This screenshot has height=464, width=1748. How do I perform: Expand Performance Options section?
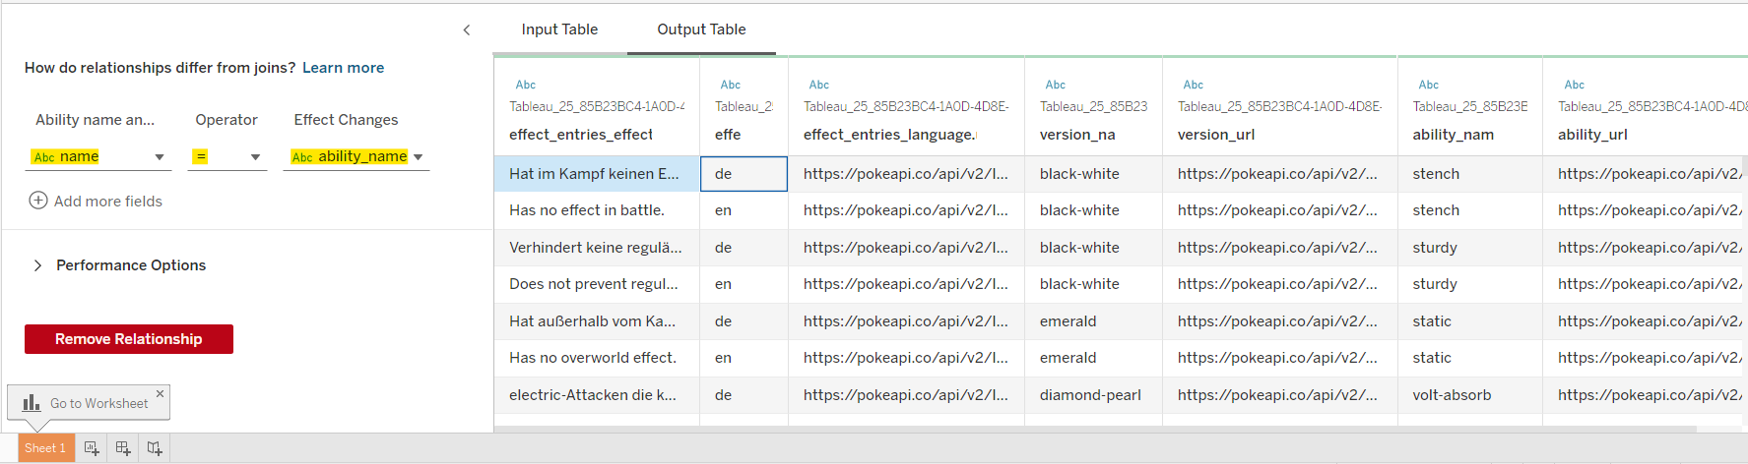coord(38,265)
